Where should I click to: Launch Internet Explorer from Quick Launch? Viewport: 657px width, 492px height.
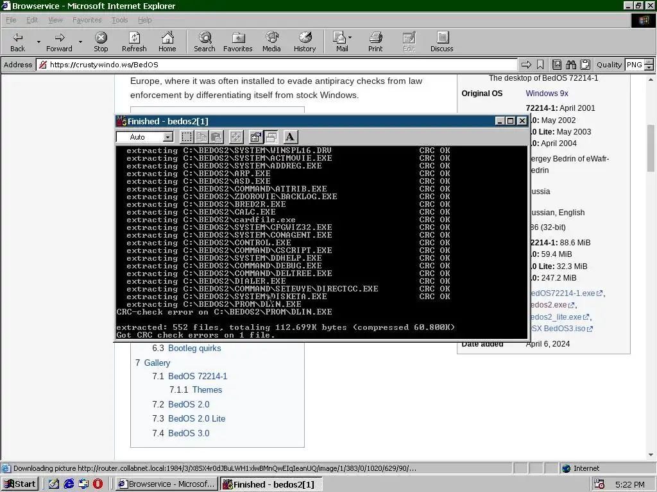pos(69,484)
